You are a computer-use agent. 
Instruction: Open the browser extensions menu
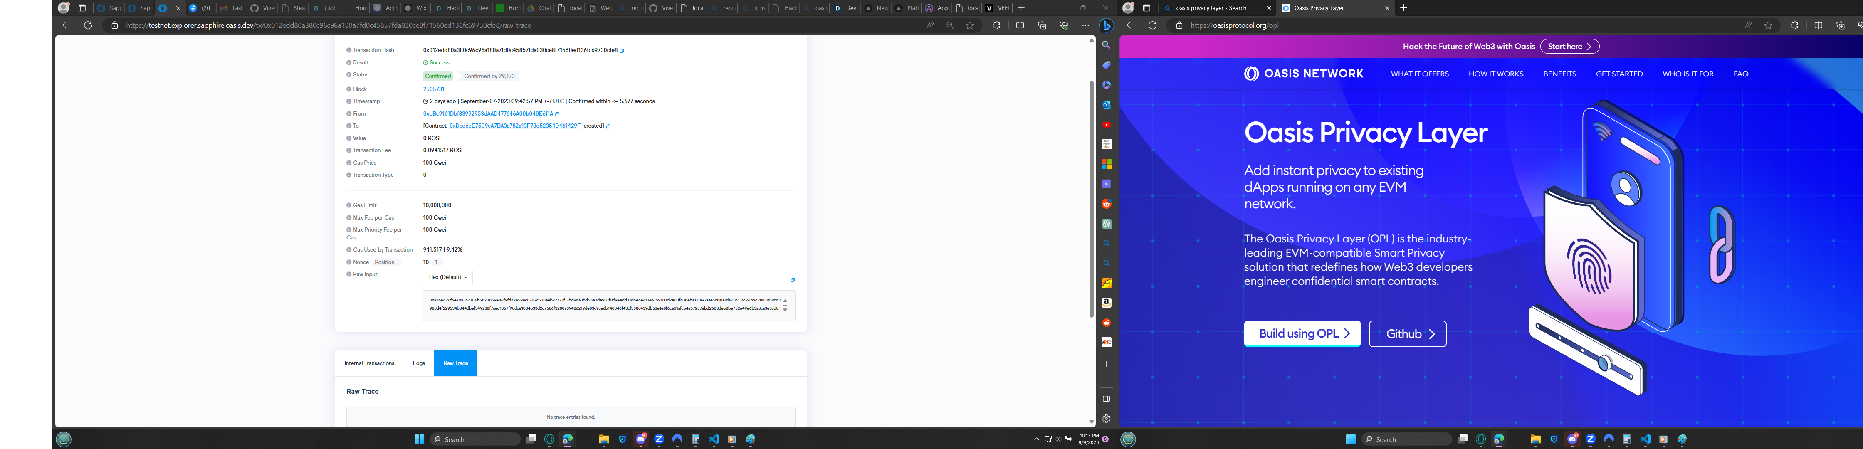coord(996,25)
